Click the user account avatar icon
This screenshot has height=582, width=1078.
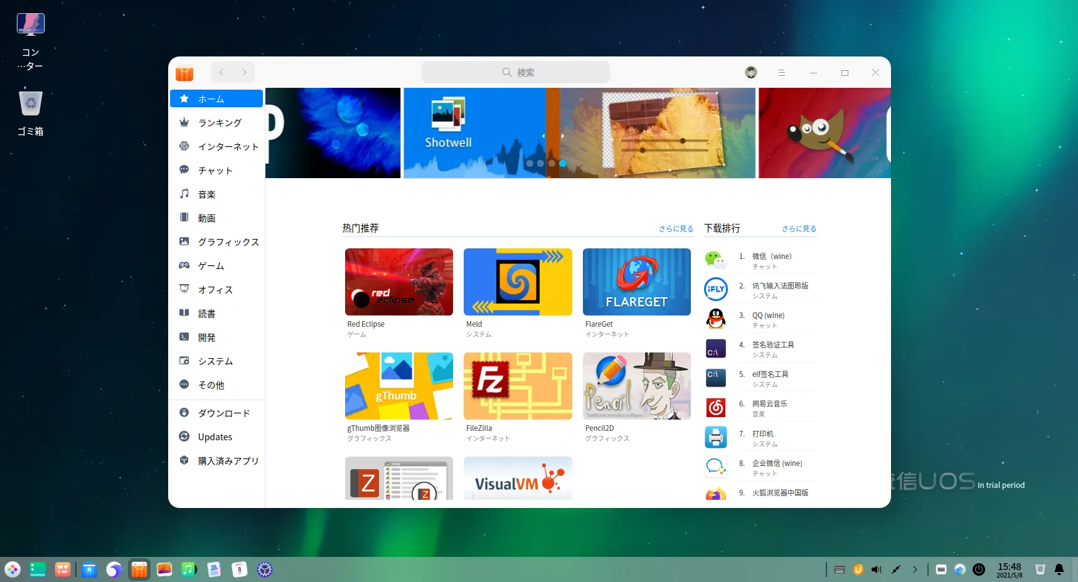pyautogui.click(x=750, y=73)
